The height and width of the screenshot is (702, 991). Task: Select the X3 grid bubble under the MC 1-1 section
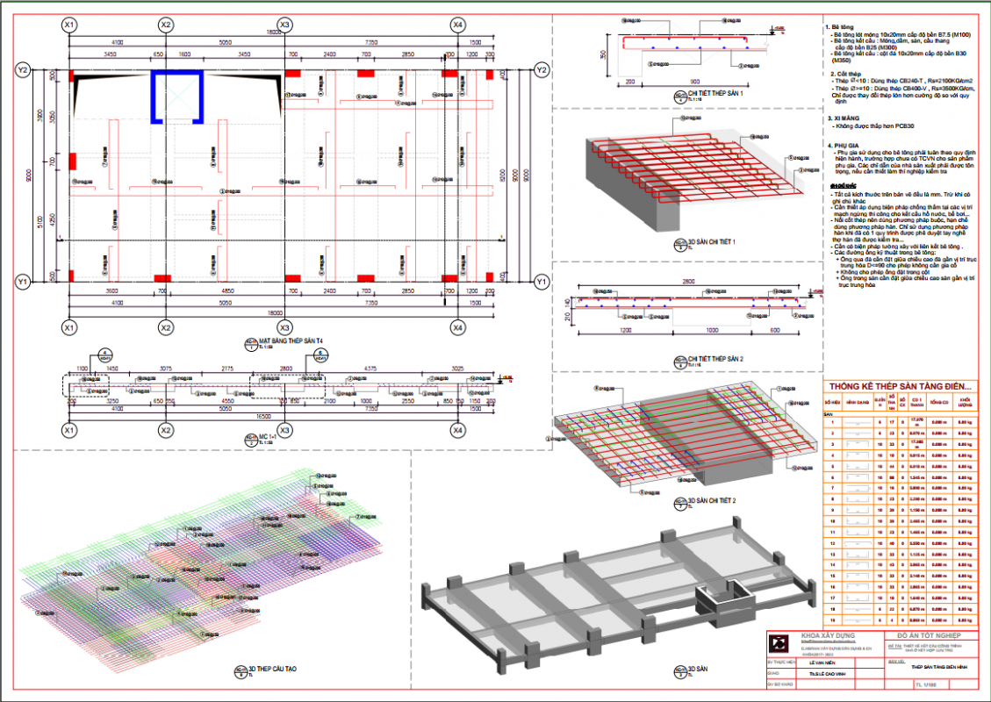pos(284,431)
